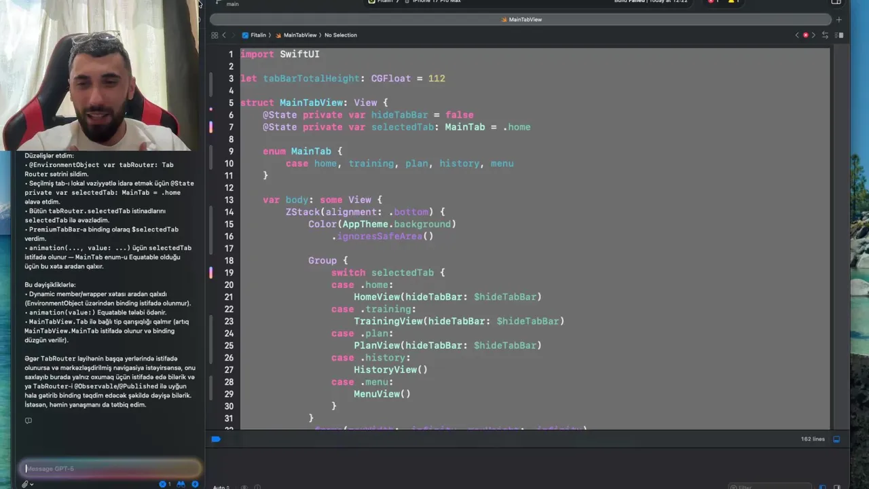Click Color(AppTheme.background) on line 15
Screen dimensions: 869x489
[x=382, y=224]
